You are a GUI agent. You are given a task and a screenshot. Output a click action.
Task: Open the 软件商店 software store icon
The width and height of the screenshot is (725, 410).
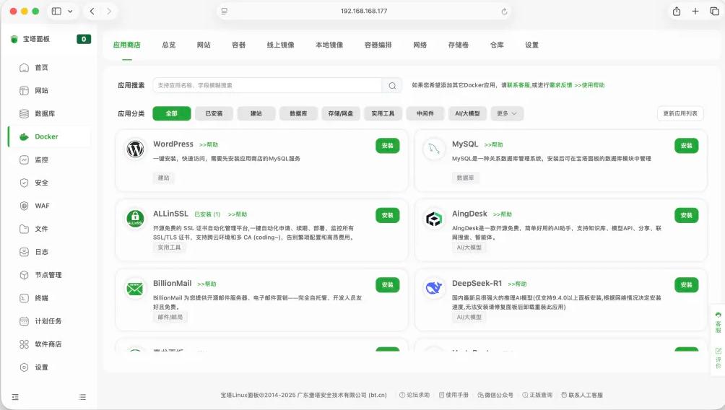pyautogui.click(x=24, y=344)
